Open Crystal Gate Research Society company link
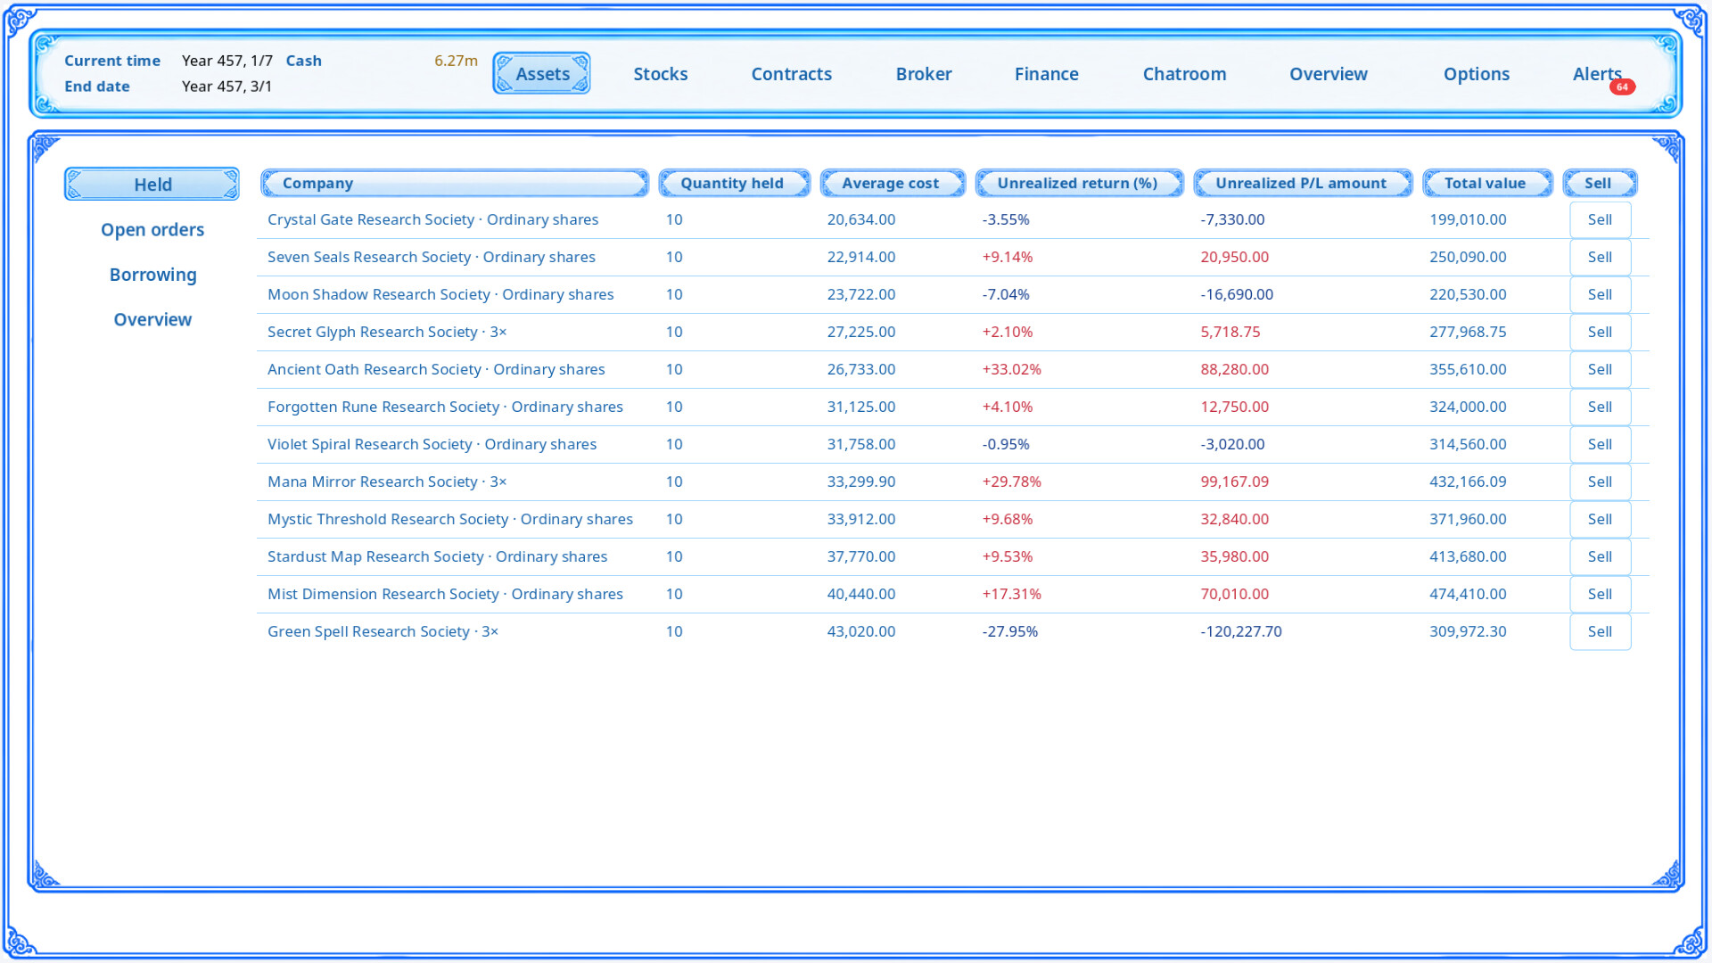The width and height of the screenshot is (1712, 963). coord(432,219)
